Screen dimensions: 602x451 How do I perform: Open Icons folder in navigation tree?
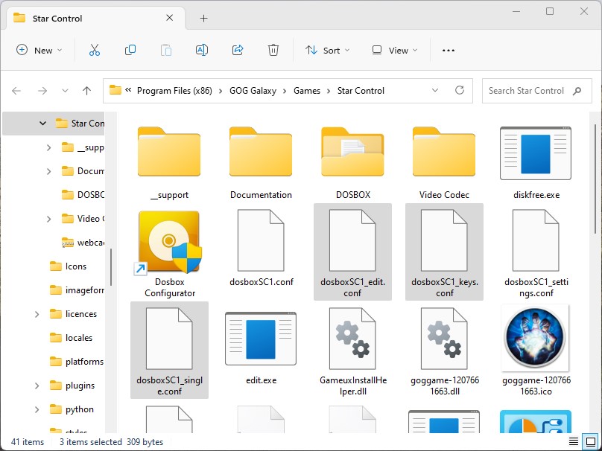pyautogui.click(x=68, y=266)
